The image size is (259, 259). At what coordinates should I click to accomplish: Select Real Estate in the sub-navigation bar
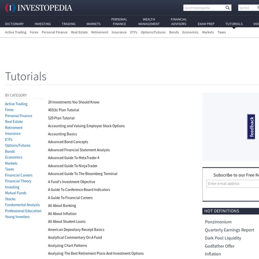(x=79, y=32)
